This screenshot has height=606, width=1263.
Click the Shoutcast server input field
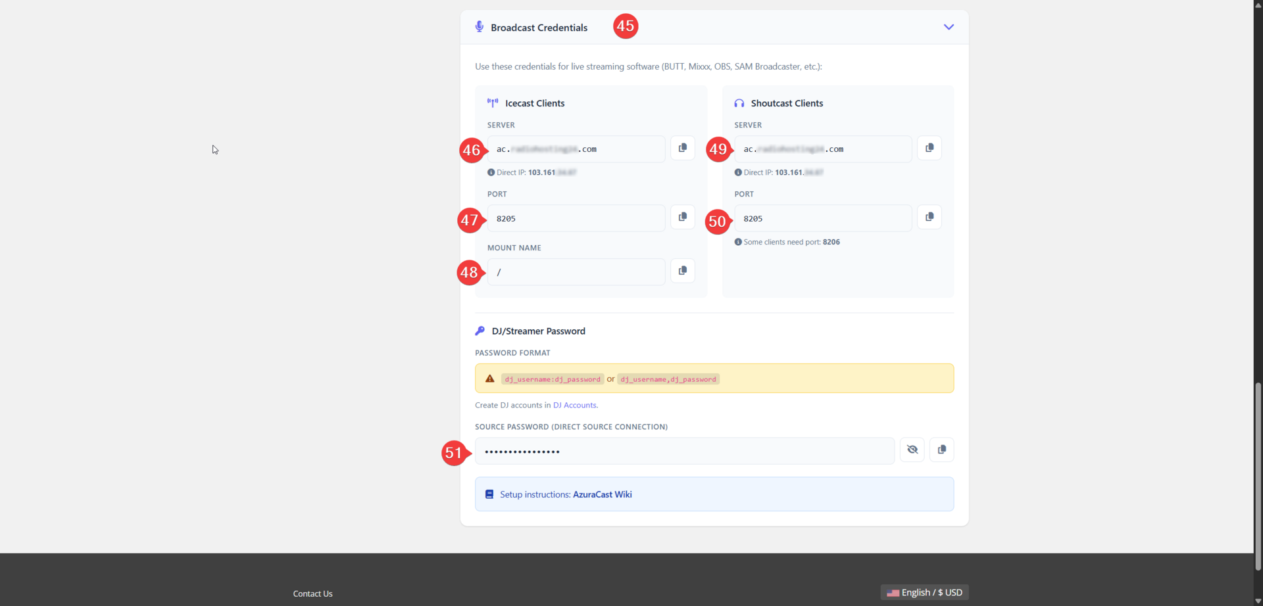pos(822,150)
